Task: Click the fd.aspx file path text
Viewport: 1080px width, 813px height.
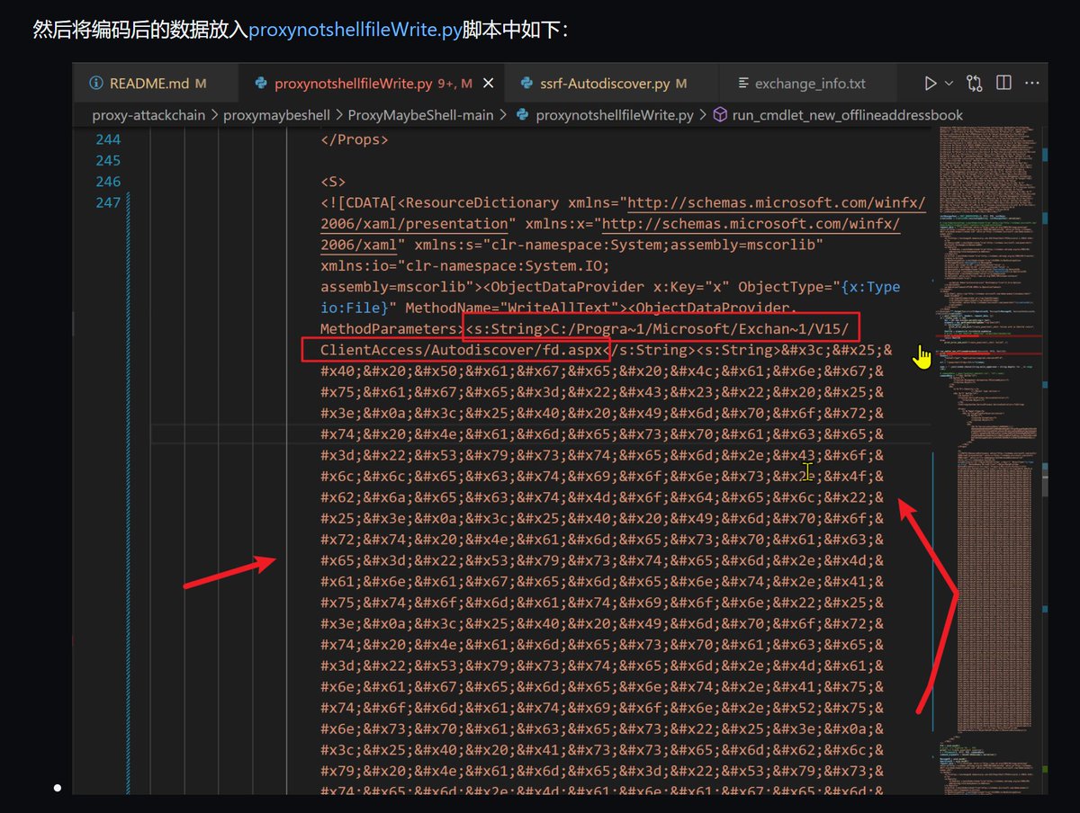Action: (x=578, y=350)
